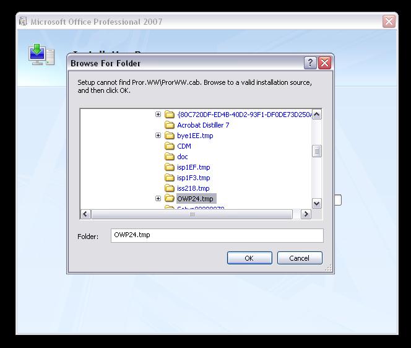Click the horizontal scrollbar thumb

192,214
